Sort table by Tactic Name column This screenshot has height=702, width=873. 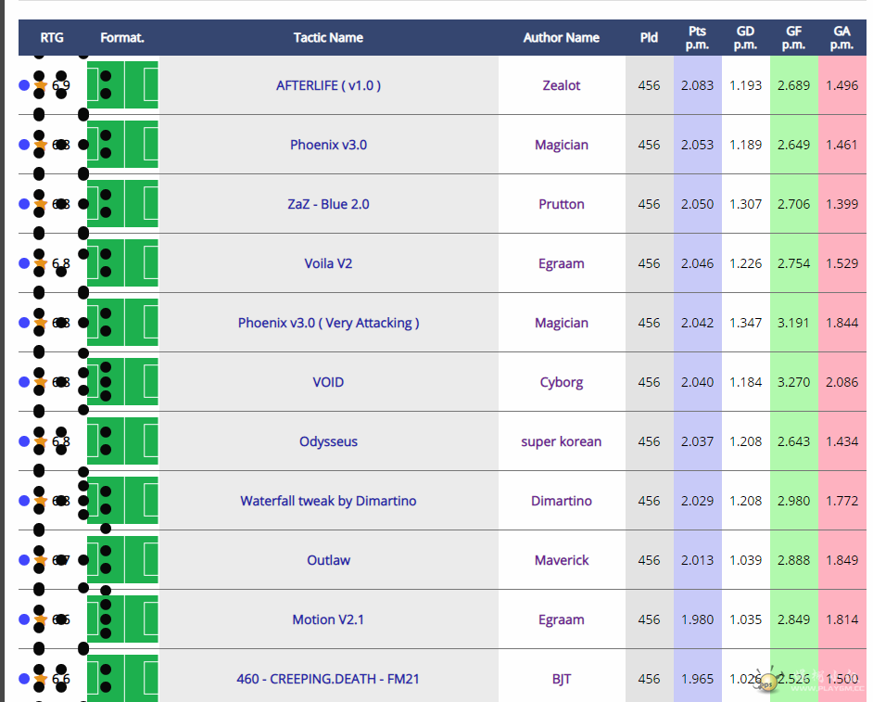tap(328, 38)
